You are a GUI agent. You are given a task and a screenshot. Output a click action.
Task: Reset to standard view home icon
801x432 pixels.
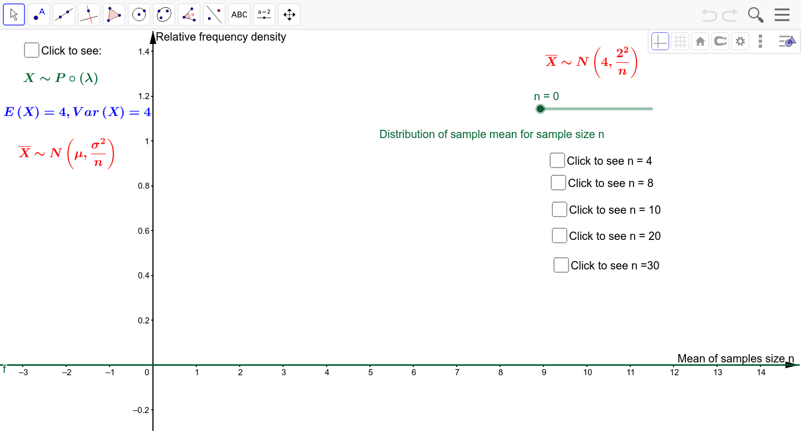(x=700, y=41)
